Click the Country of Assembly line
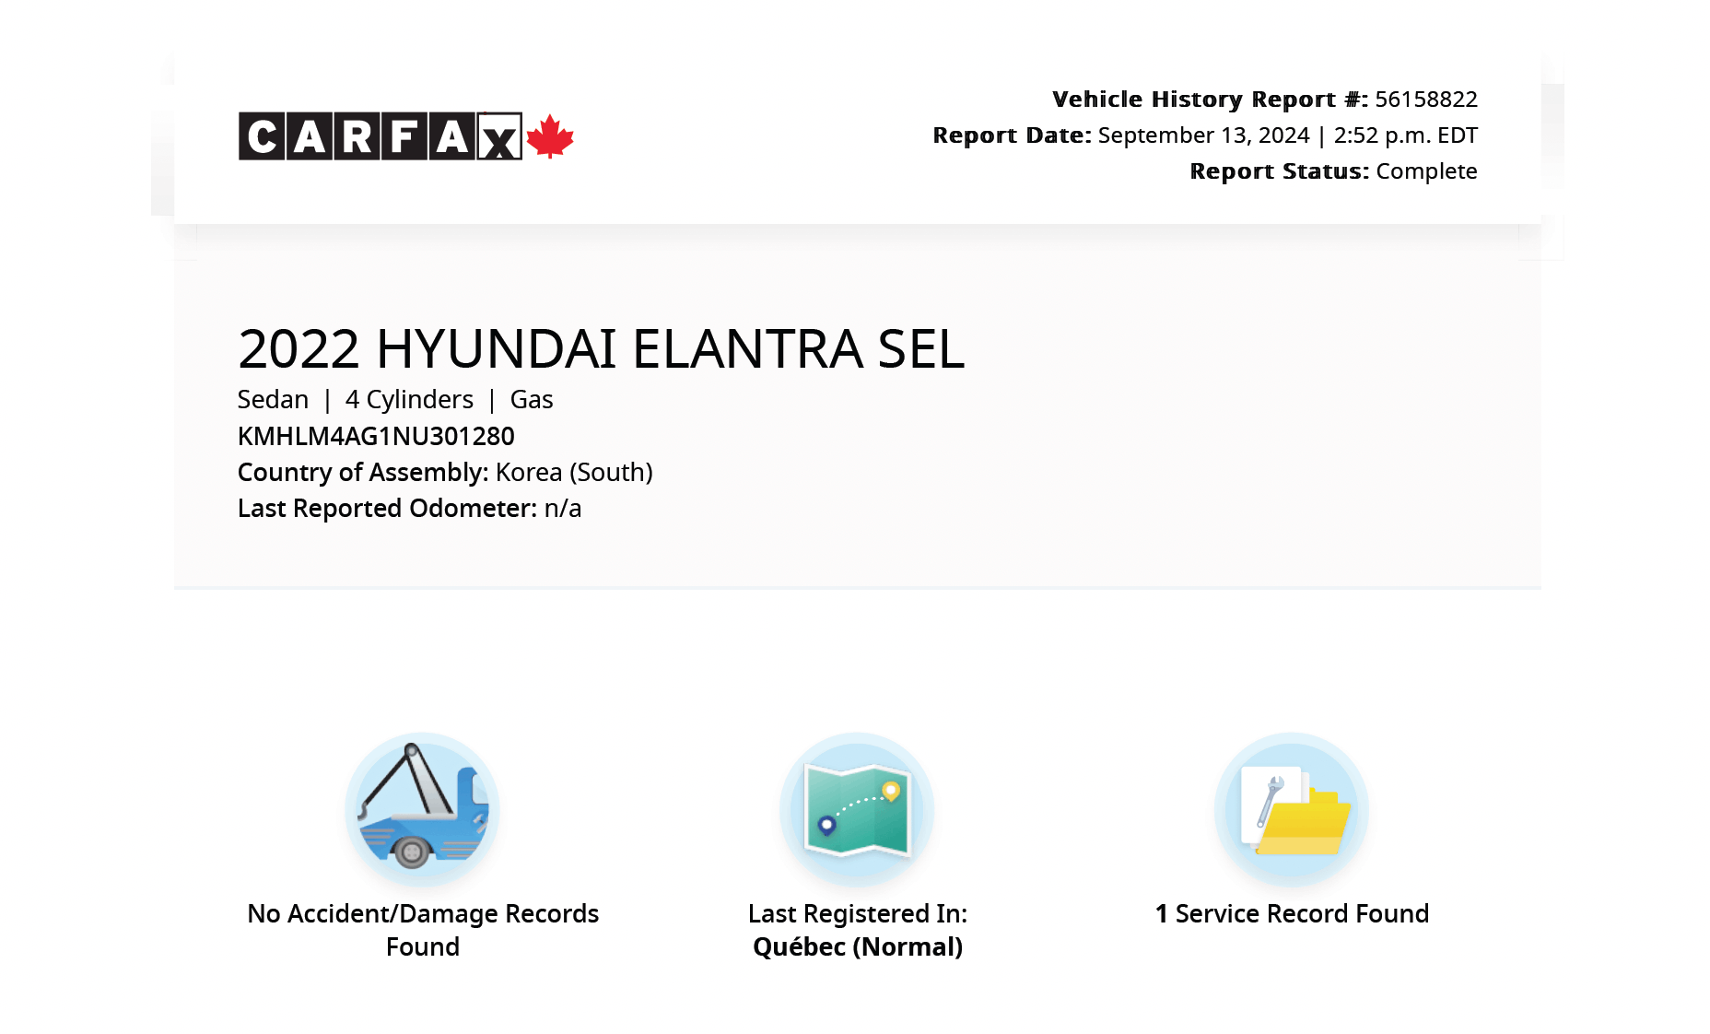Screen dimensions: 1710x1034 click(x=445, y=472)
